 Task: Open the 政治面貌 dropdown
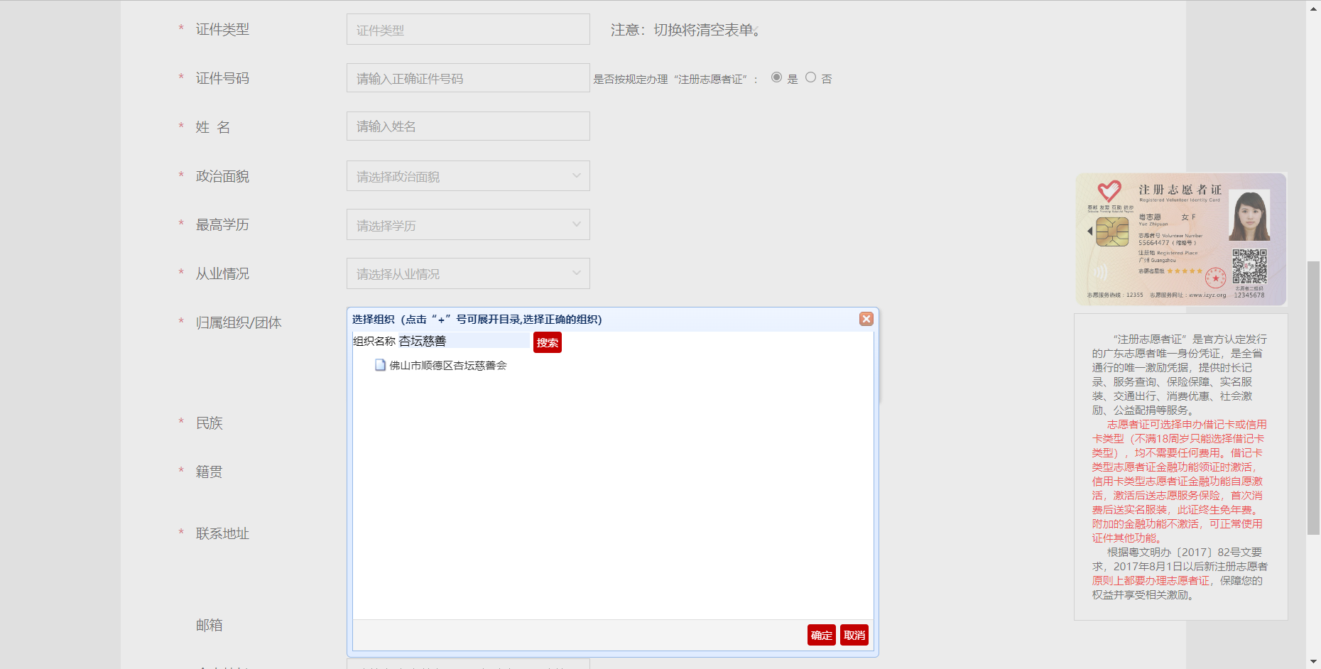tap(468, 176)
